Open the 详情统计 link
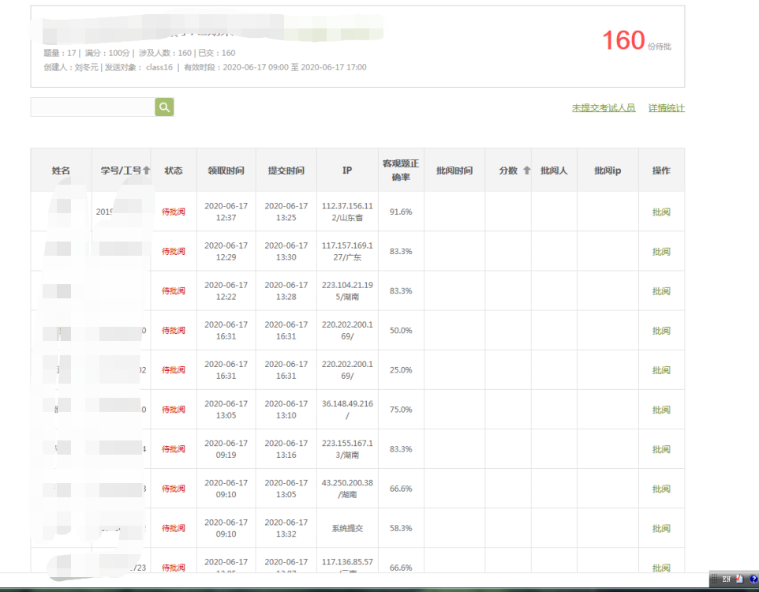The width and height of the screenshot is (759, 592). [667, 108]
